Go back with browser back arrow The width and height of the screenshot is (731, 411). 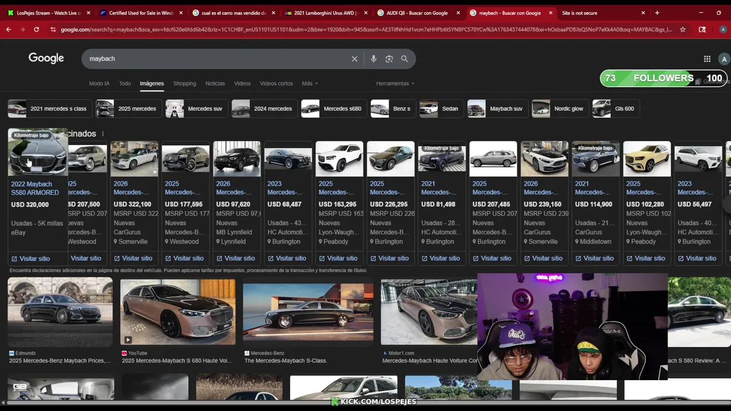[x=9, y=29]
